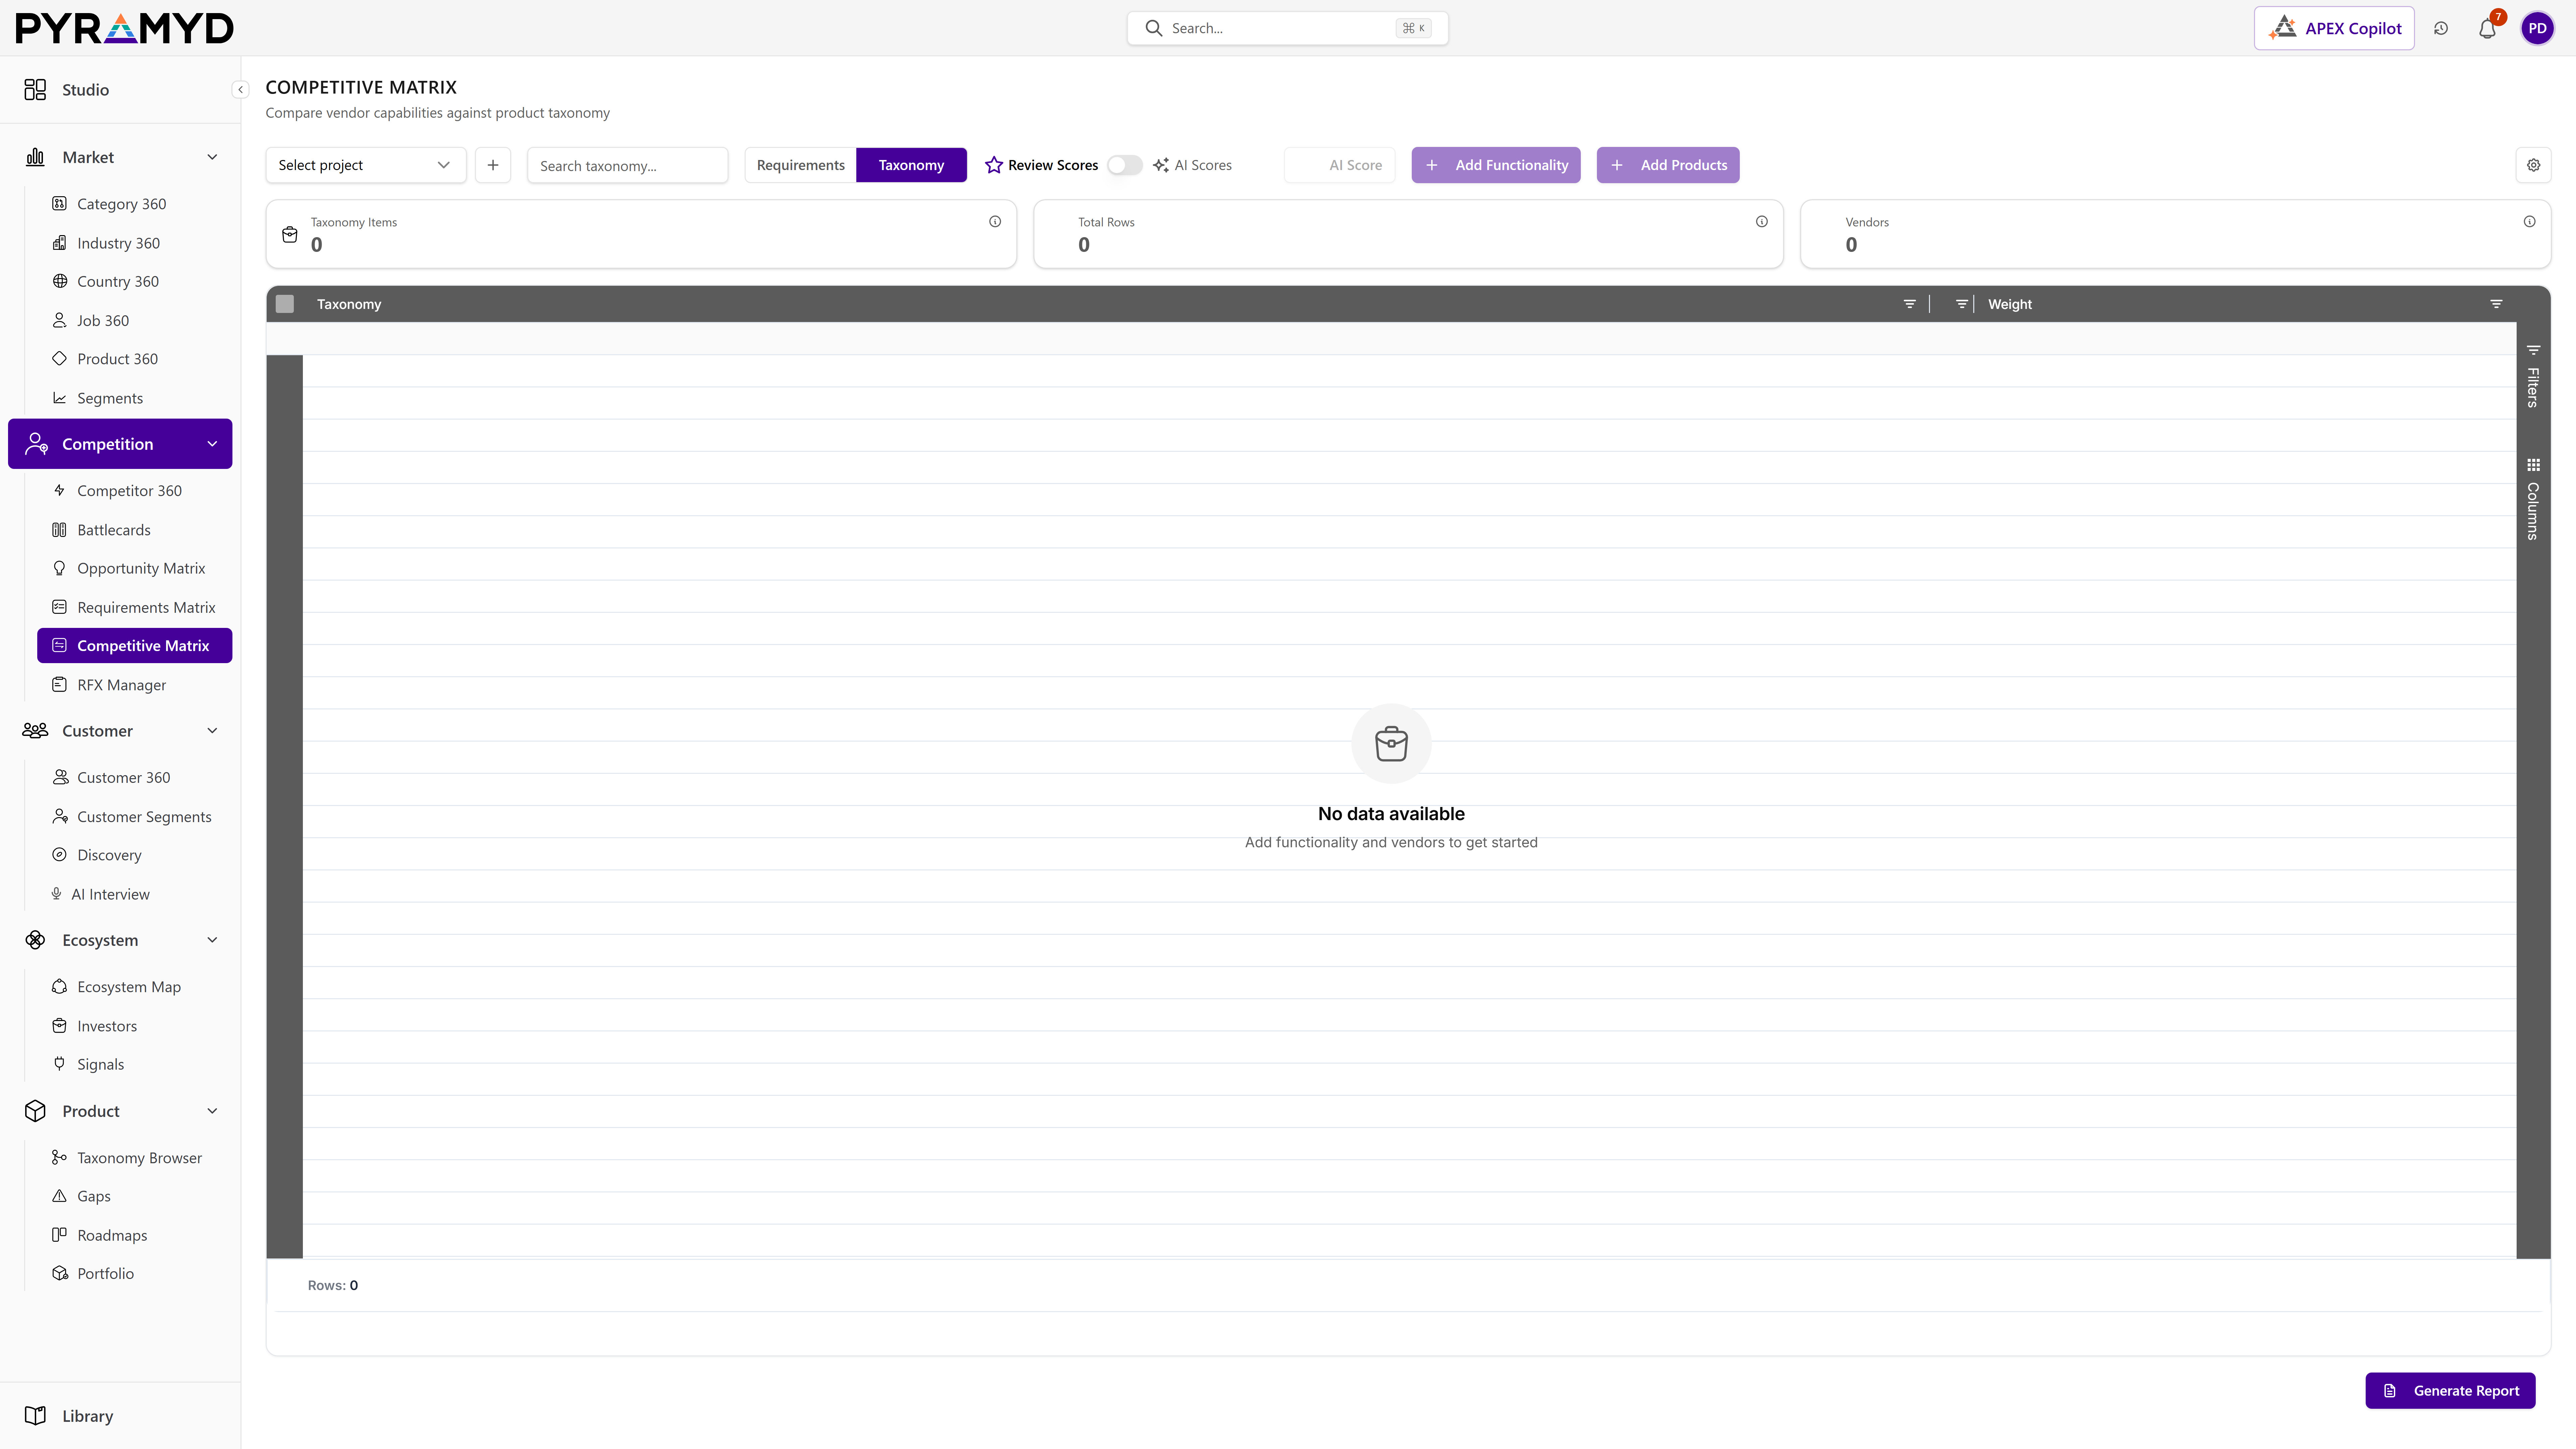Open Battlecards page
The image size is (2576, 1449).
pos(114,530)
